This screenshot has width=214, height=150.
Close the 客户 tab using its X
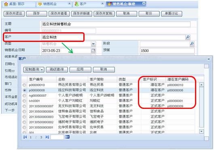pyautogui.click(x=102, y=4)
